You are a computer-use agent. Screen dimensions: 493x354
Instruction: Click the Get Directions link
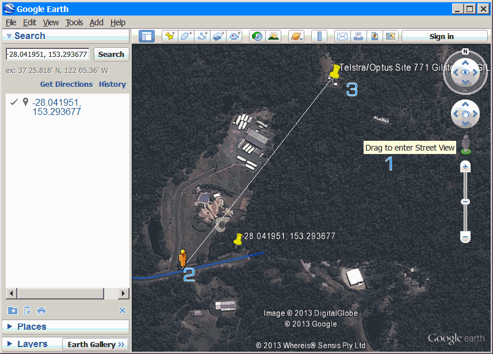point(66,84)
